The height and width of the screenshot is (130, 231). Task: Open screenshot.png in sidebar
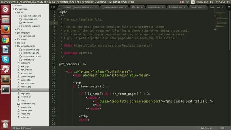[x=28, y=104]
